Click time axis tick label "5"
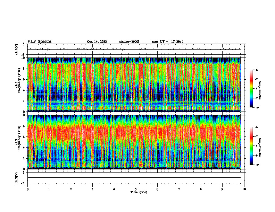Screen dimensions: 275x212 pos(136,189)
